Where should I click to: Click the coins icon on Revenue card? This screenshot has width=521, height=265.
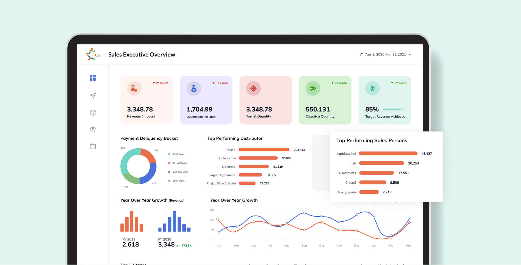click(x=134, y=88)
